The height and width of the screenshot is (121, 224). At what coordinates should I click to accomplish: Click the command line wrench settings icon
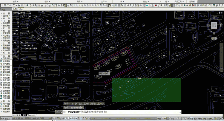(61, 112)
